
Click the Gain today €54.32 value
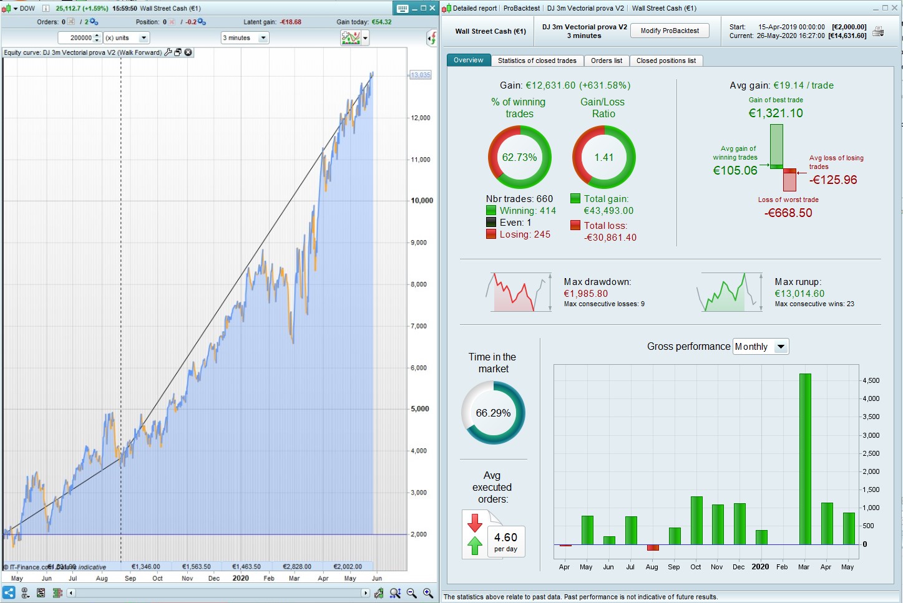pos(382,22)
